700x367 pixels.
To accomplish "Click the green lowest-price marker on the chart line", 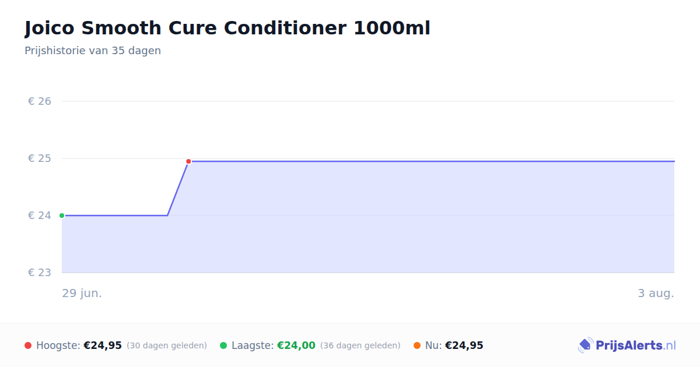I will point(62,216).
